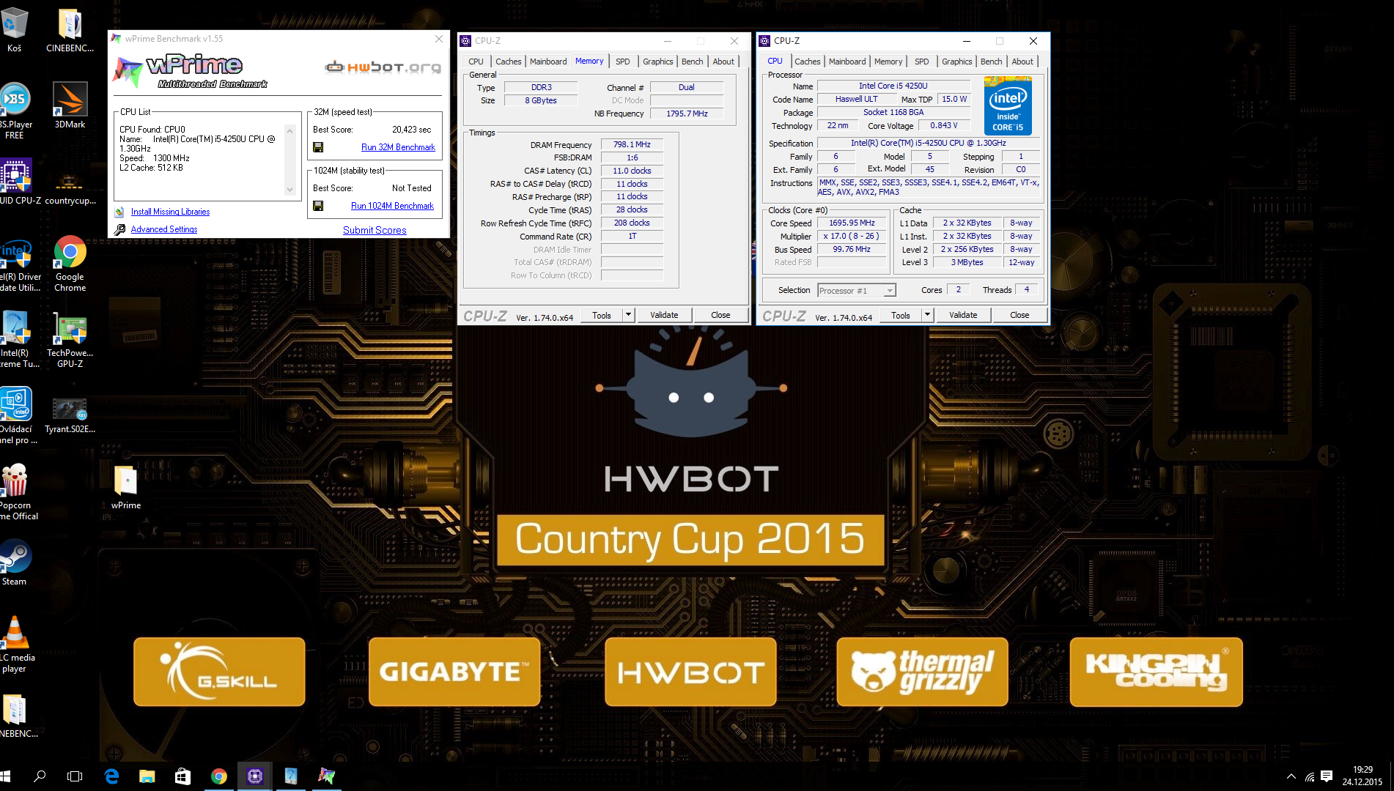Click Tools button in right CPU-Z window

point(901,315)
